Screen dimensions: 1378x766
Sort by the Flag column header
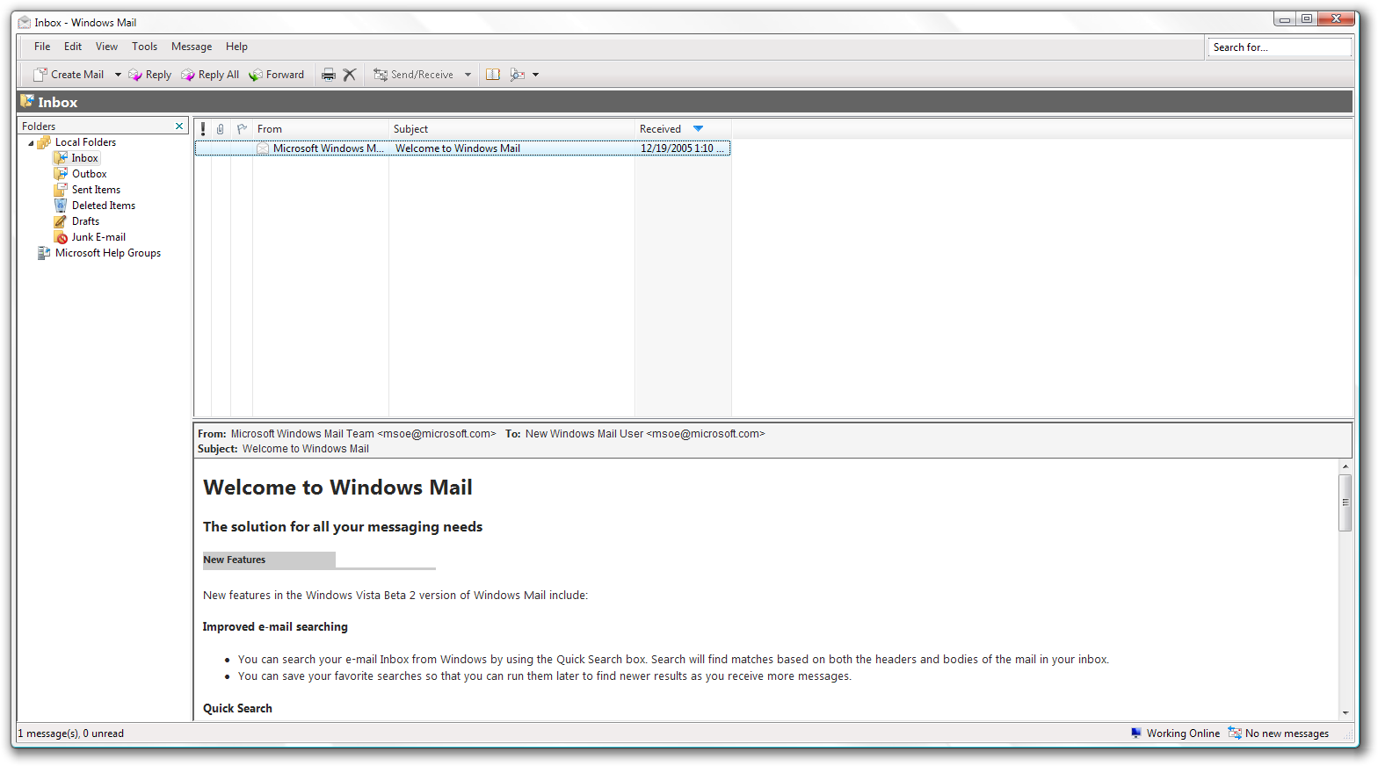(242, 129)
